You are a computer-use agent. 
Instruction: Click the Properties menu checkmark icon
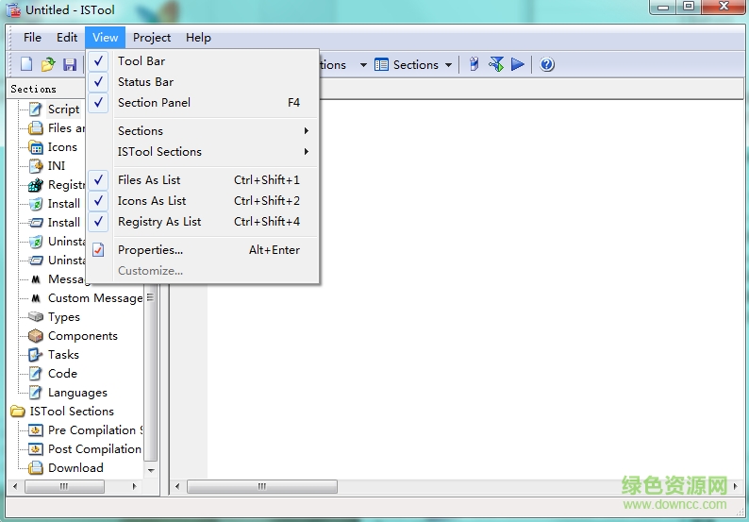[x=98, y=249]
